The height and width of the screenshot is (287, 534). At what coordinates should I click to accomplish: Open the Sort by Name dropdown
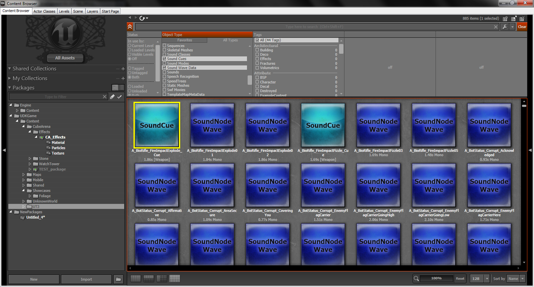(516, 279)
